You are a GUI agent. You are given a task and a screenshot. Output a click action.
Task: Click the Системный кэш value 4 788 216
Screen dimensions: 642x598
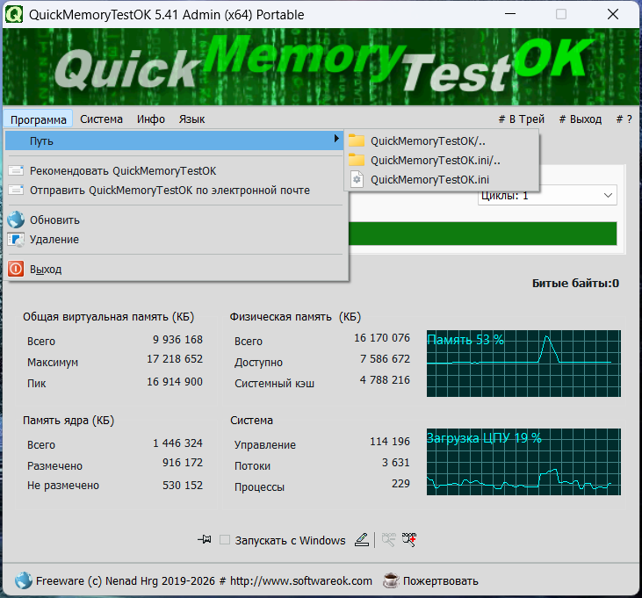tap(385, 380)
